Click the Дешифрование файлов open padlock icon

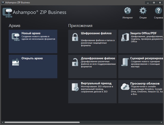click(x=75, y=62)
